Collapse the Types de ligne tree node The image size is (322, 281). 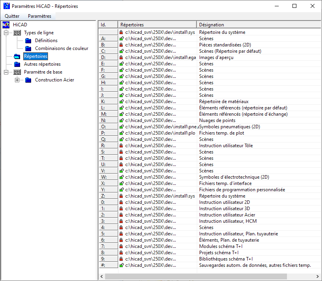pyautogui.click(x=6, y=33)
